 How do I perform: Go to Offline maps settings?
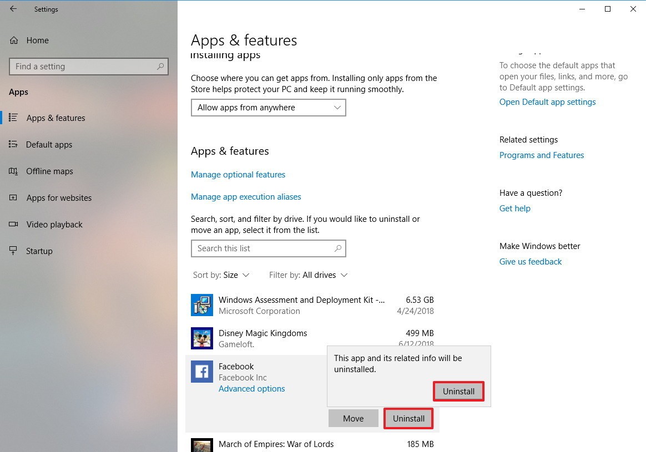(x=49, y=171)
